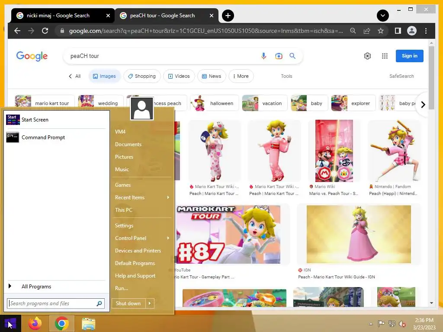Click the page vertical scrollbar thumb
This screenshot has height=332, width=443.
click(x=431, y=78)
